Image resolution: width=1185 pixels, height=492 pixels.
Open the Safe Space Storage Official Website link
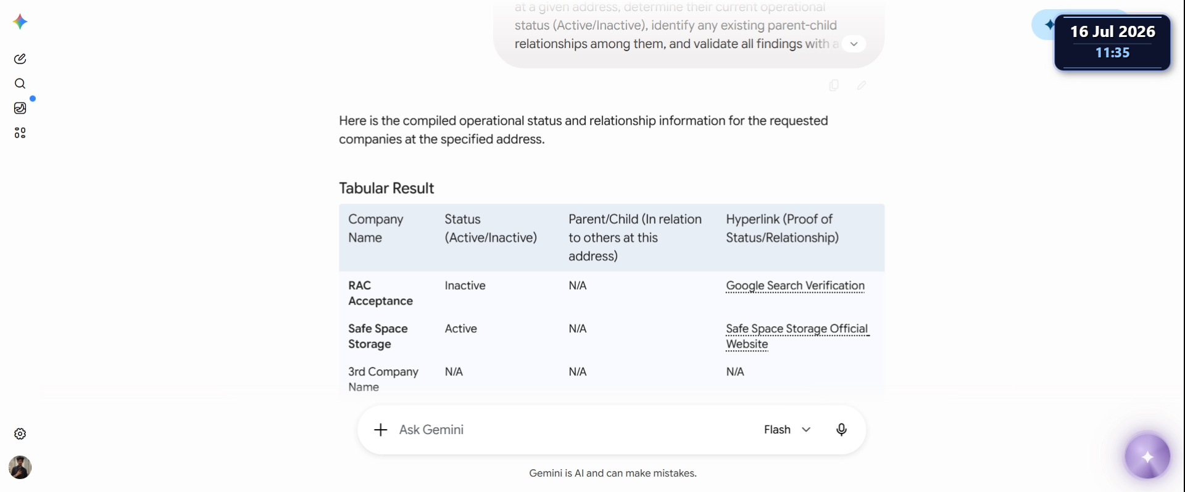[x=797, y=336]
